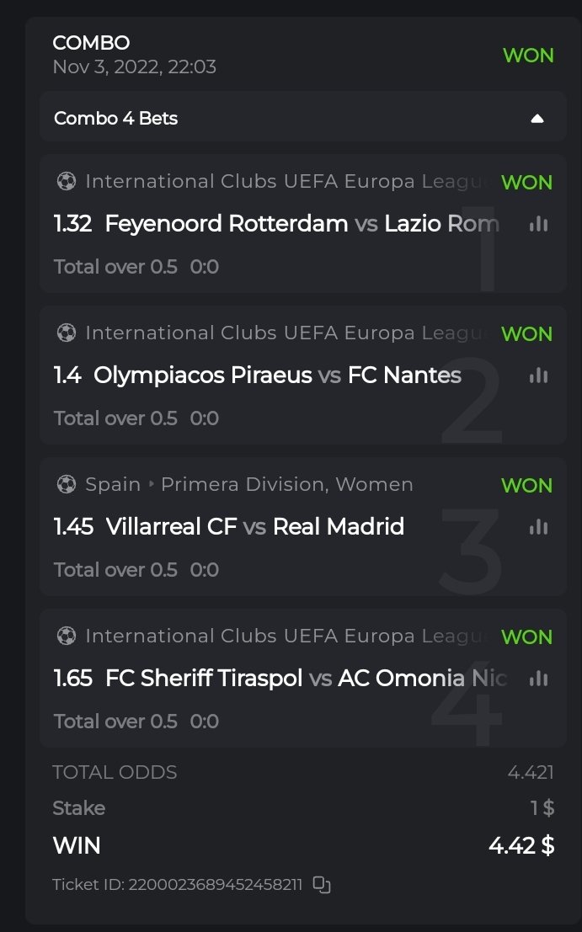This screenshot has width=582, height=932.
Task: Click soccer ball icon on first bet
Action: pos(66,181)
